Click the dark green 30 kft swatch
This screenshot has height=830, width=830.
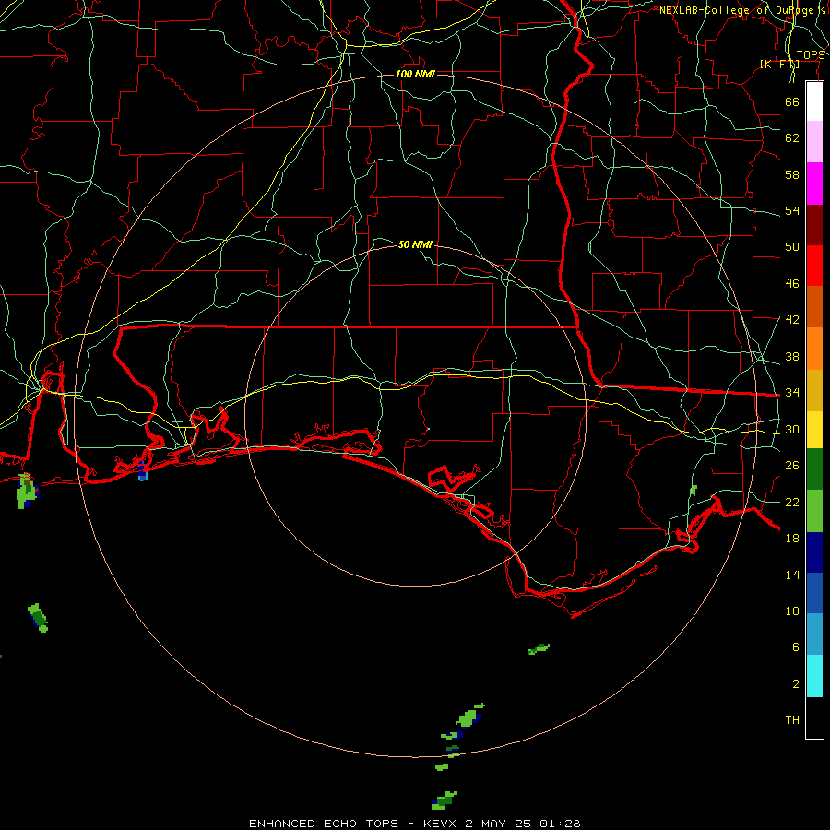(x=814, y=469)
